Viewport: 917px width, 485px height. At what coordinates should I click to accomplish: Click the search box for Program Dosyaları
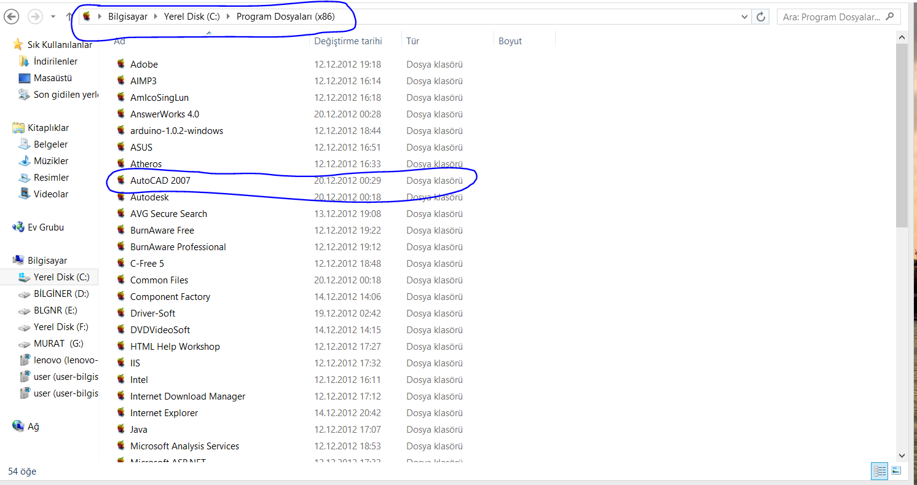tap(838, 17)
